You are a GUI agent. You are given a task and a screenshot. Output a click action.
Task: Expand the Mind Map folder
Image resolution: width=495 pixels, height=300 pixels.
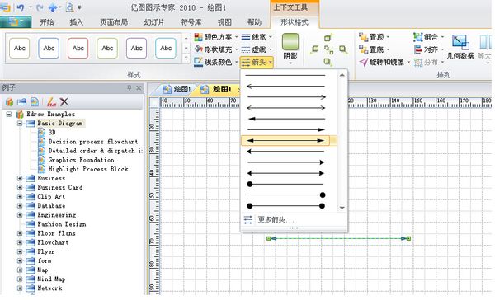click(x=20, y=279)
